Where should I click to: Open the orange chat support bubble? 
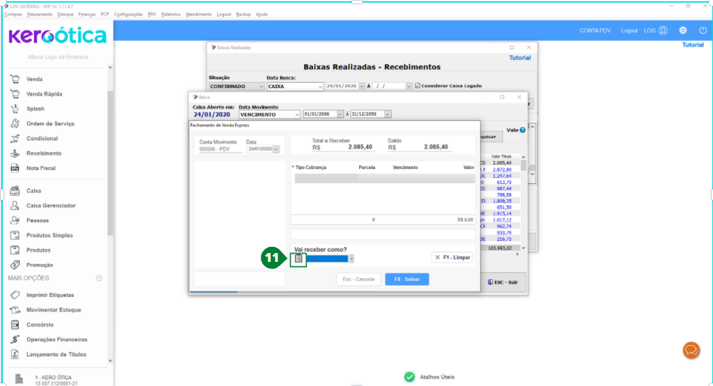pyautogui.click(x=691, y=350)
